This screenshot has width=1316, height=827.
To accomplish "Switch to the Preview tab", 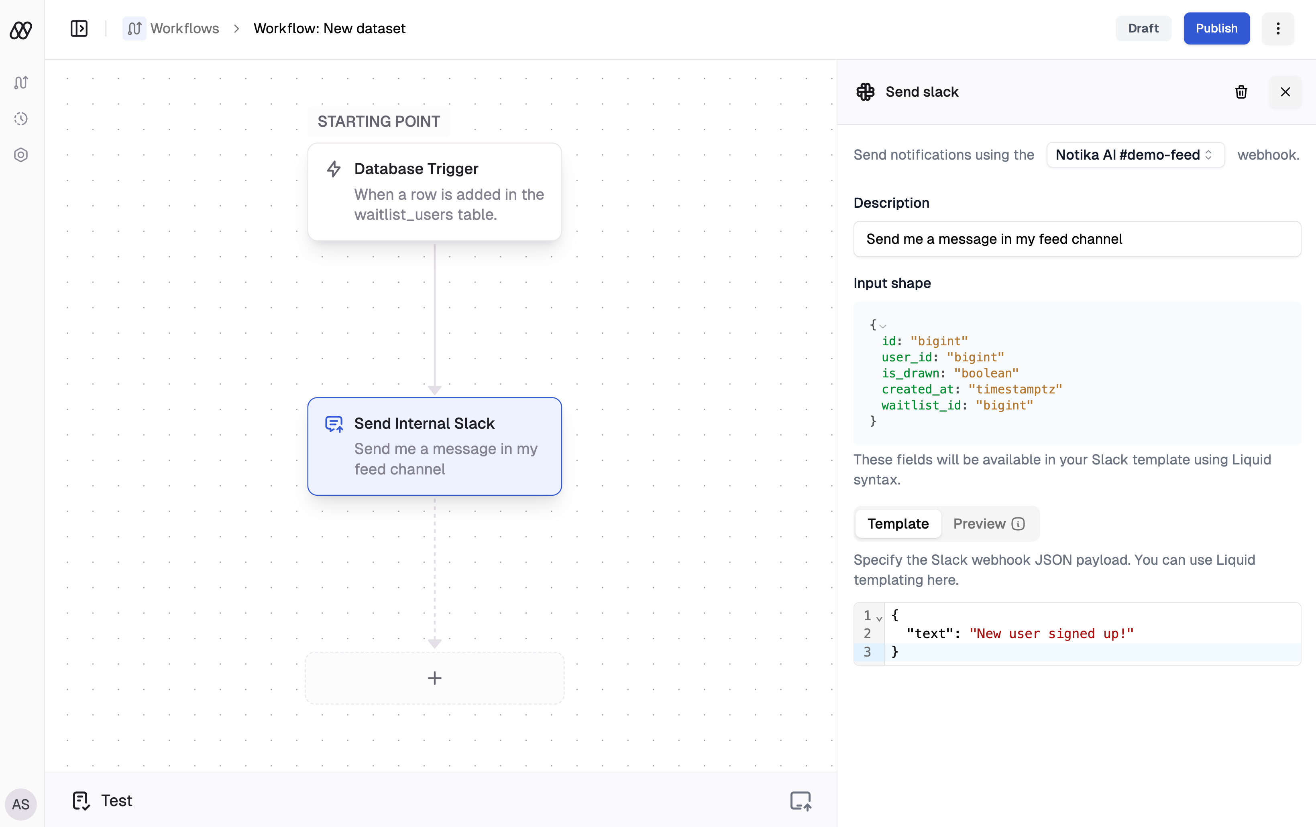I will (979, 524).
